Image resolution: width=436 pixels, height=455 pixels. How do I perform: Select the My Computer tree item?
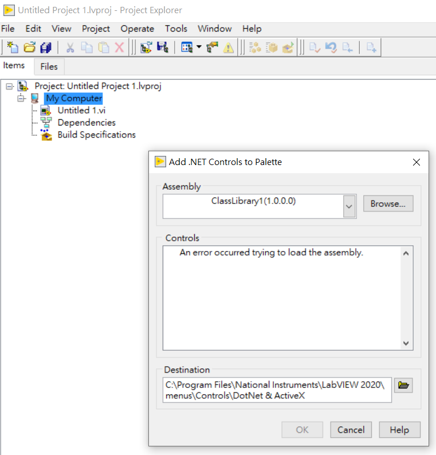(x=74, y=98)
